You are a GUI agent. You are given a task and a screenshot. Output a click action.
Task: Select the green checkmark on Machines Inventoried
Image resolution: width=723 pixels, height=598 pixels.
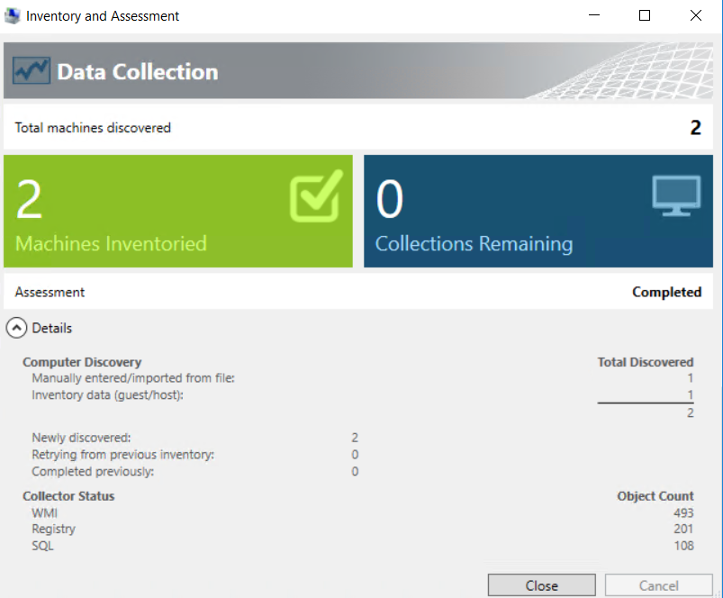[x=314, y=194]
